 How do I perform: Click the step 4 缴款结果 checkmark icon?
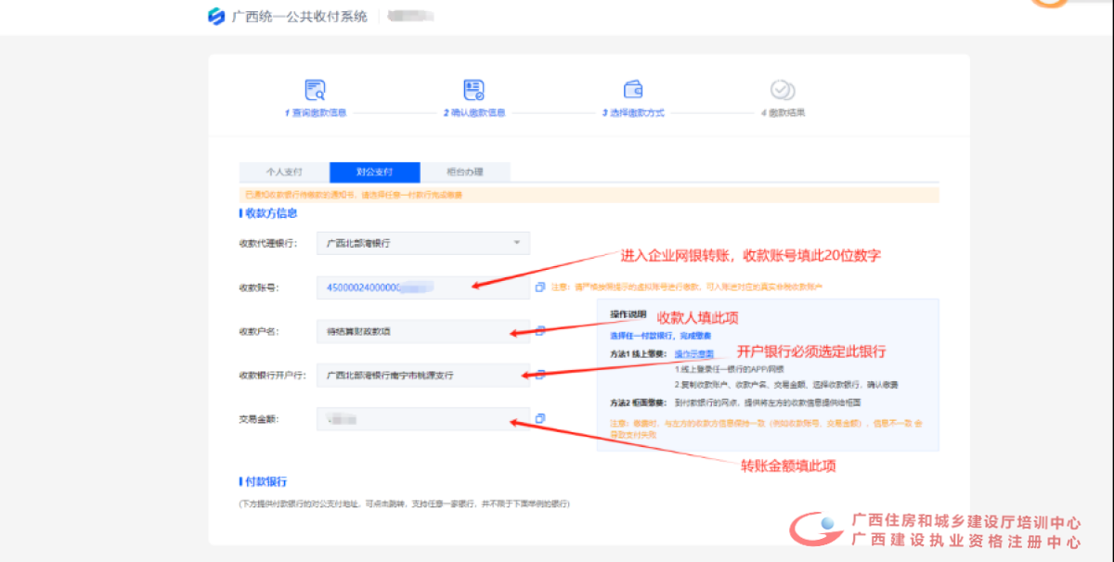(x=782, y=90)
